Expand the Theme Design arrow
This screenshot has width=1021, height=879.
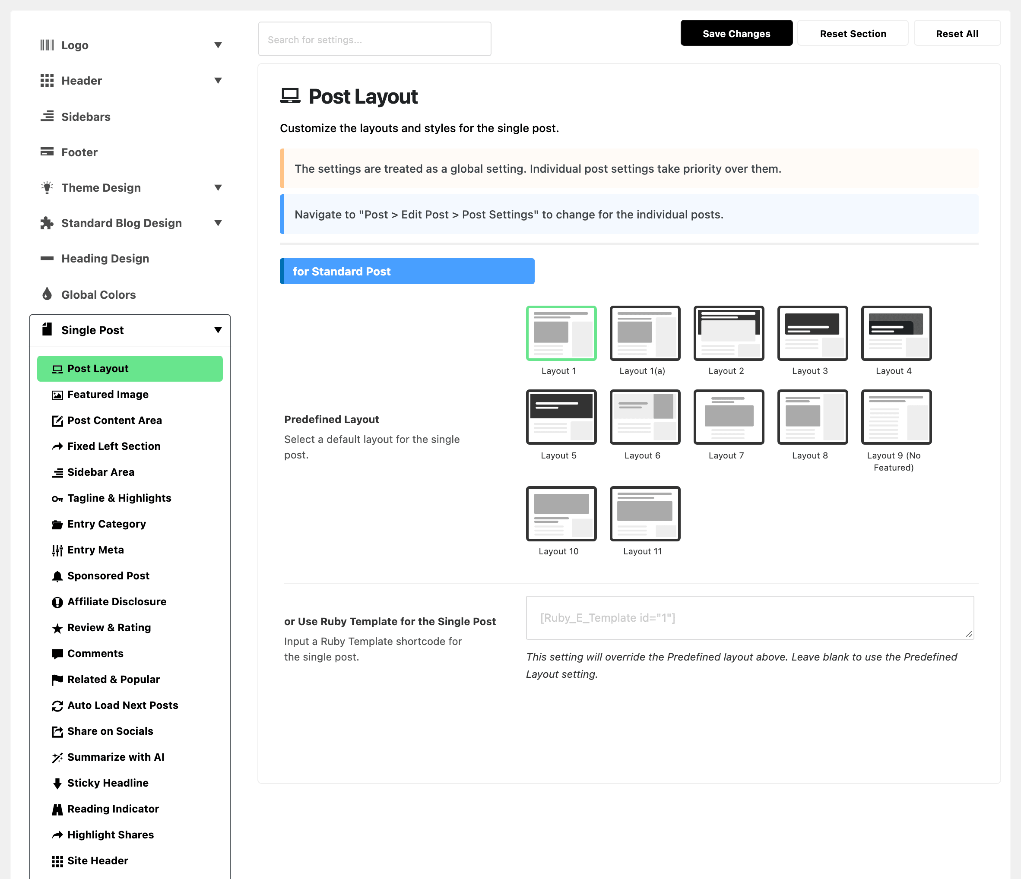218,188
